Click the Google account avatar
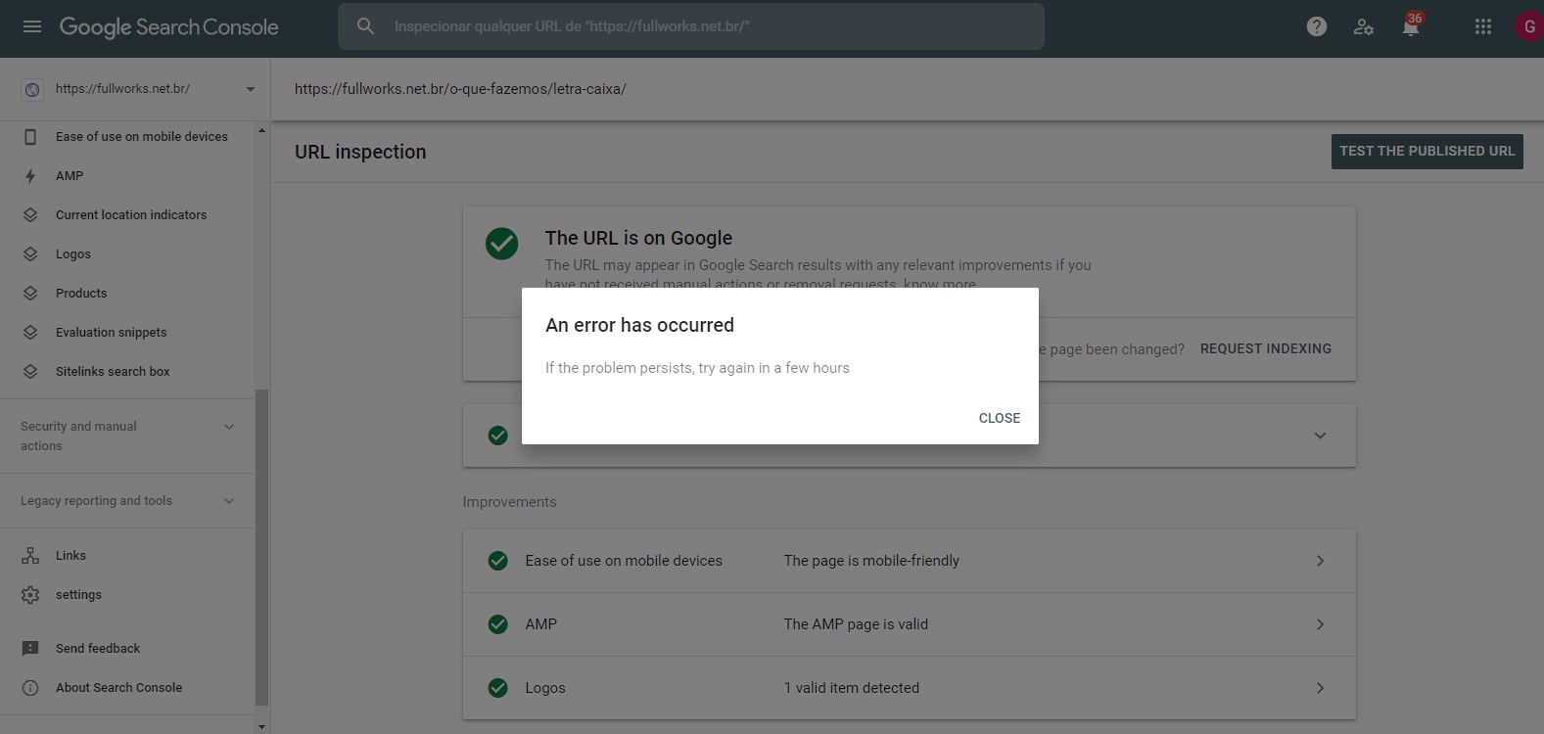 point(1528,26)
